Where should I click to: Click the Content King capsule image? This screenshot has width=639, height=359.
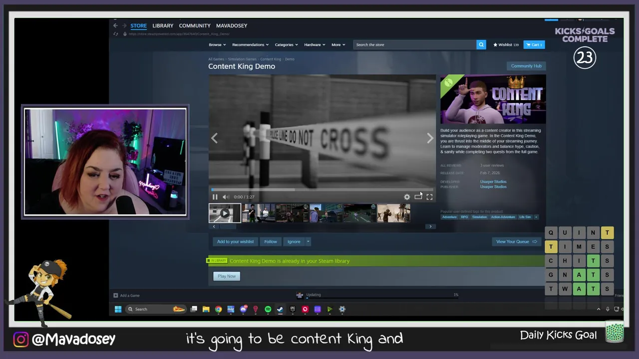click(493, 99)
